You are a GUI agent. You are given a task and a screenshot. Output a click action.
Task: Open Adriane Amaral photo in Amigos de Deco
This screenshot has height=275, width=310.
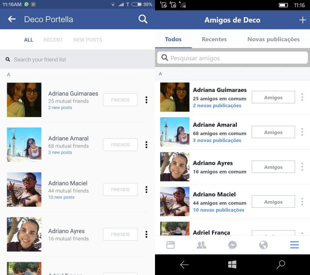tap(175, 132)
